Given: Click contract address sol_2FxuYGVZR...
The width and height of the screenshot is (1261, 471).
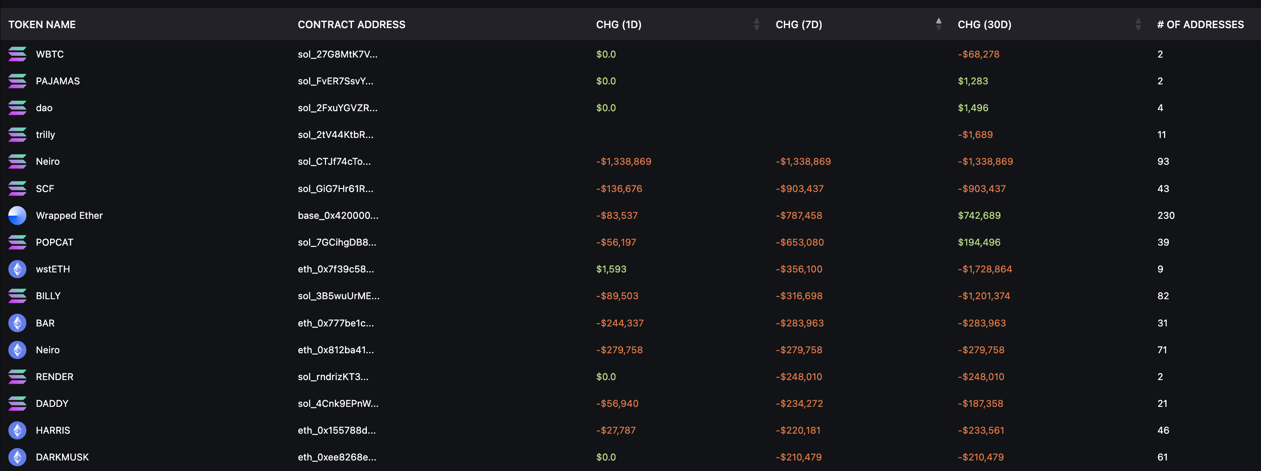Looking at the screenshot, I should (x=338, y=108).
